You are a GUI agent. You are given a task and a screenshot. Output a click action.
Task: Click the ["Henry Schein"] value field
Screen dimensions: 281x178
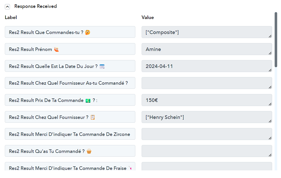207,117
